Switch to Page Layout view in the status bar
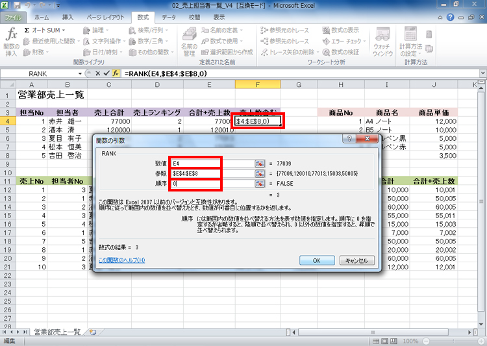This screenshot has width=487, height=346. 385,341
